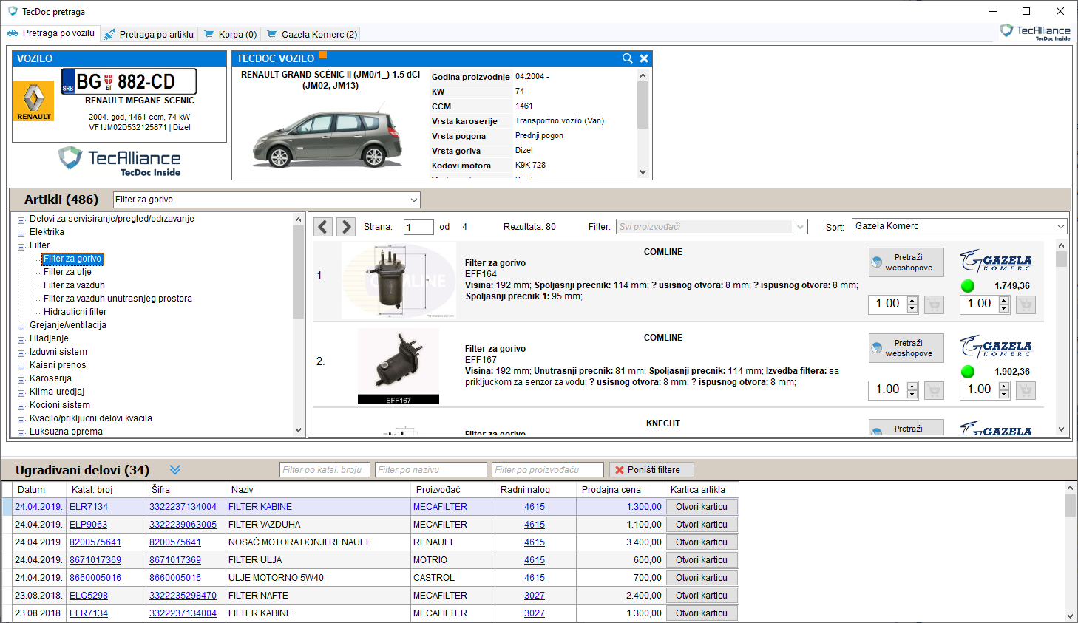
Task: Expand Delovi za servisiranje/pregled/odrzavanje tree node
Action: point(21,219)
